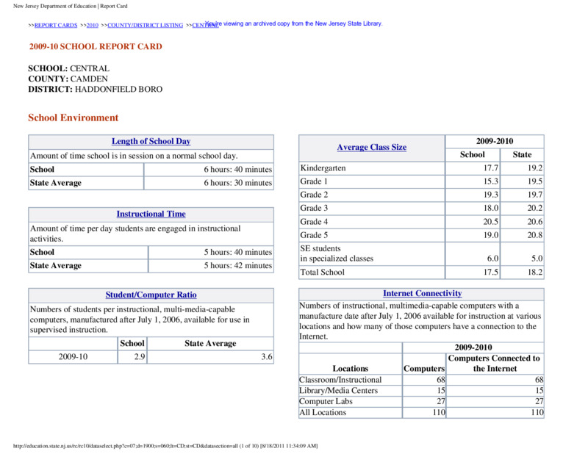
Task: Select Grade 3 state class size 20.2
Action: 535,208
